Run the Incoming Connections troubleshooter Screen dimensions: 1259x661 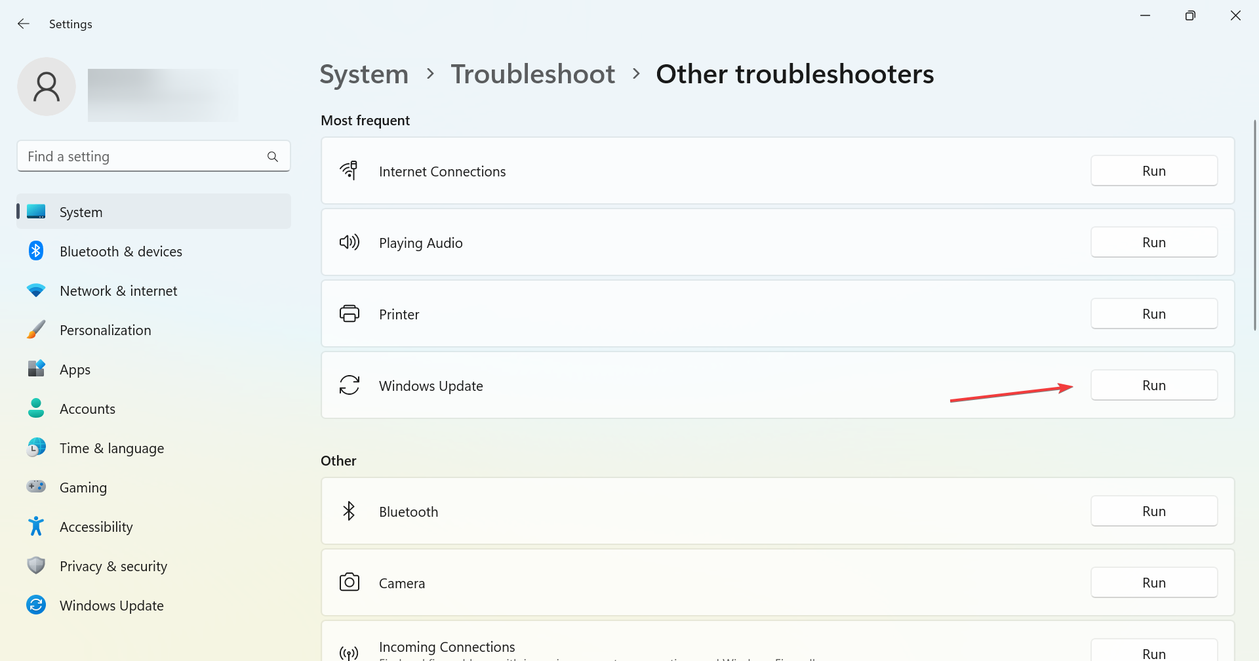pos(1154,651)
